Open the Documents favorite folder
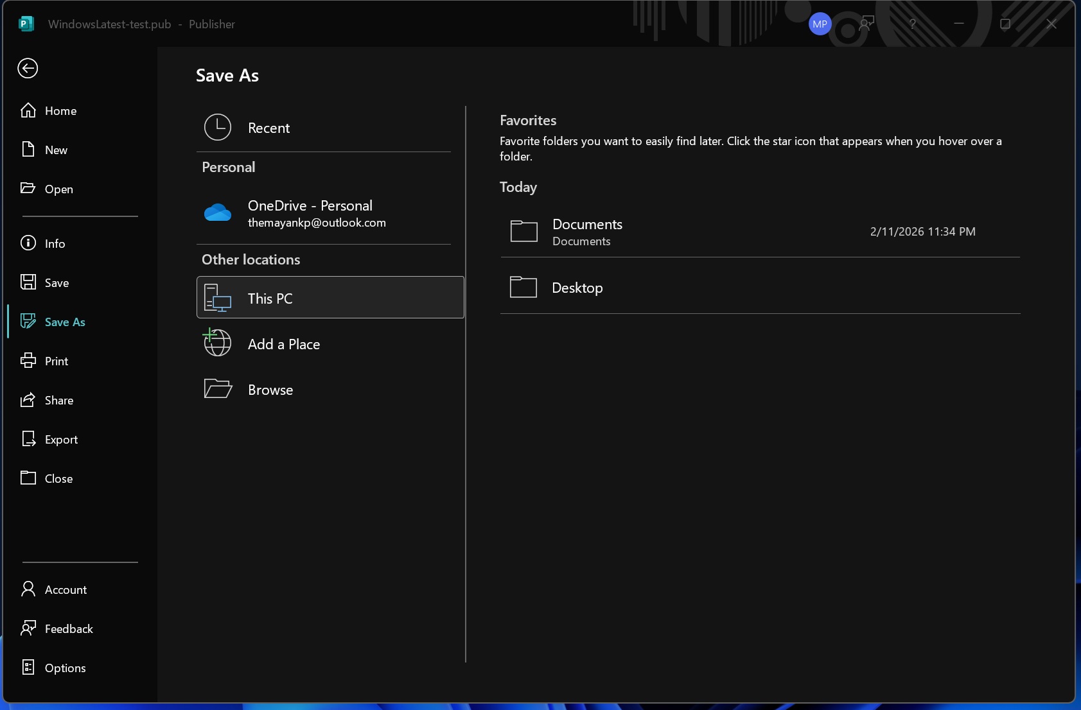This screenshot has width=1081, height=710. click(586, 231)
